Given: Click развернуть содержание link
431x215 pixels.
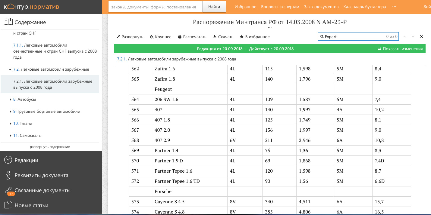Looking at the screenshot, I should (50, 147).
